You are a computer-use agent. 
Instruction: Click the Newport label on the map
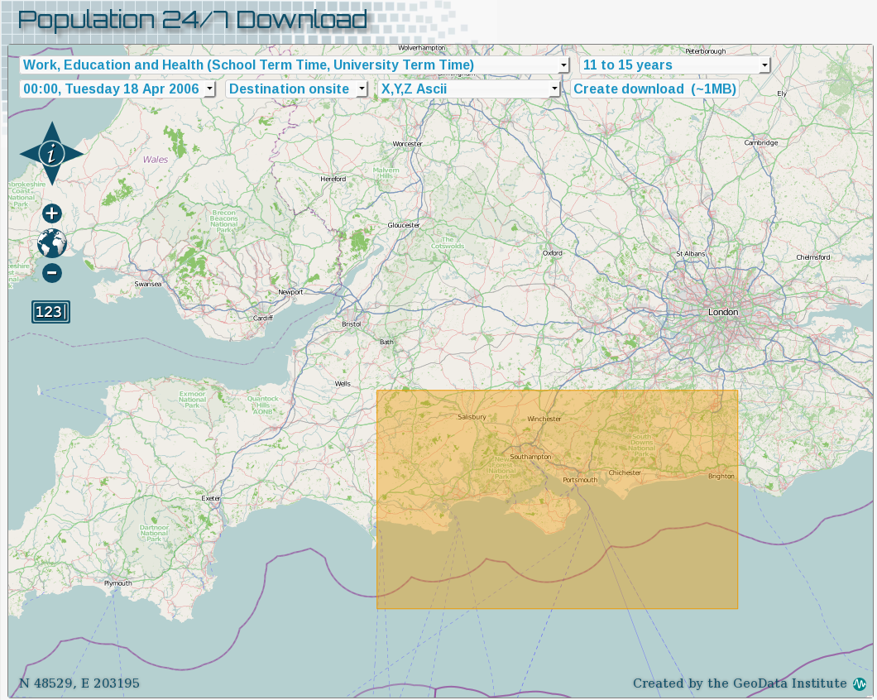pyautogui.click(x=290, y=292)
